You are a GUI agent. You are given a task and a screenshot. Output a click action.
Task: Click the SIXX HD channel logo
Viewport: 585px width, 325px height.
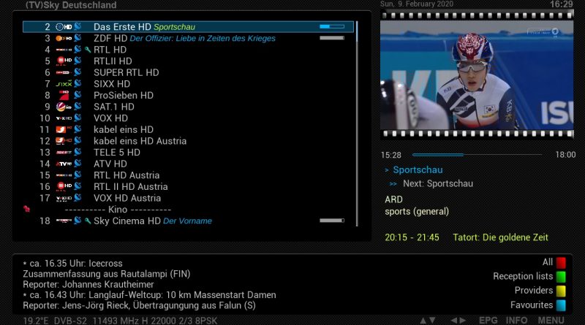[64, 84]
